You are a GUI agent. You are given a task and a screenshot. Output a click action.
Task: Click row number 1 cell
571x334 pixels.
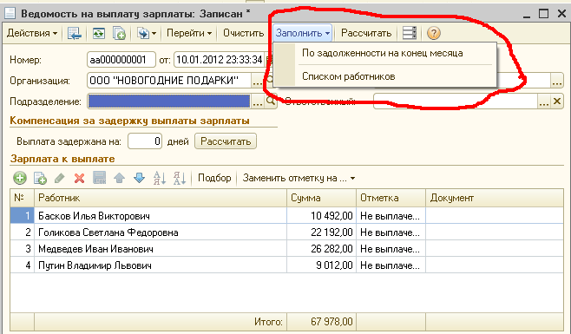(23, 216)
